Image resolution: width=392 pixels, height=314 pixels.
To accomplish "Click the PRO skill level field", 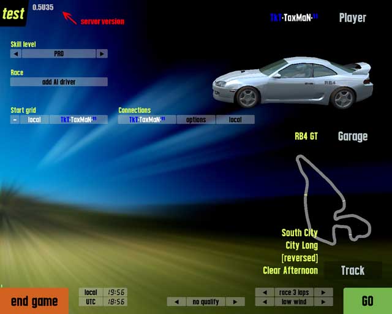I will click(59, 53).
